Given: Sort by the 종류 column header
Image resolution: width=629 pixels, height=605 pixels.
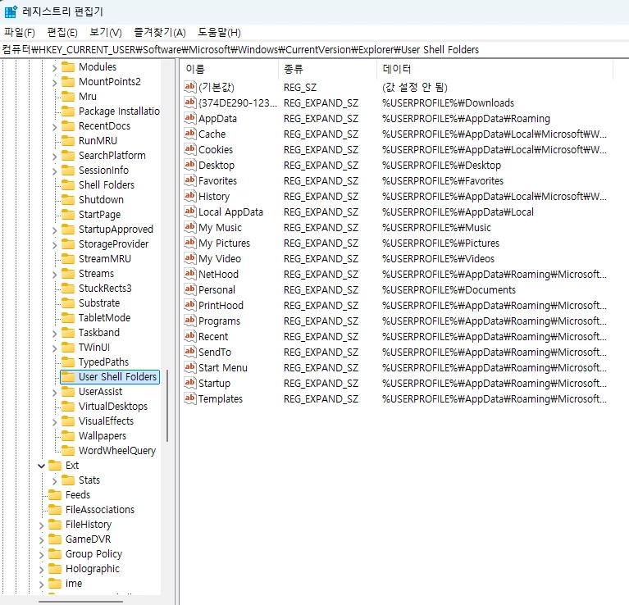Looking at the screenshot, I should 327,69.
